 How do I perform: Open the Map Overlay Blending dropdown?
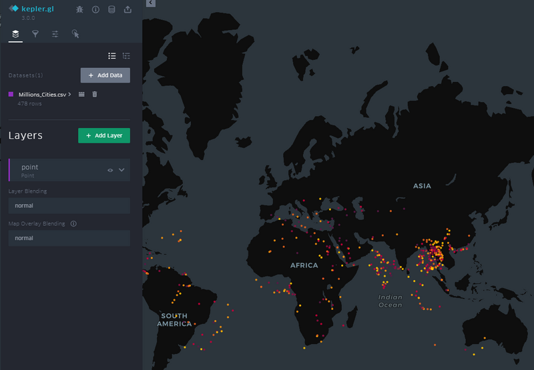click(x=69, y=238)
